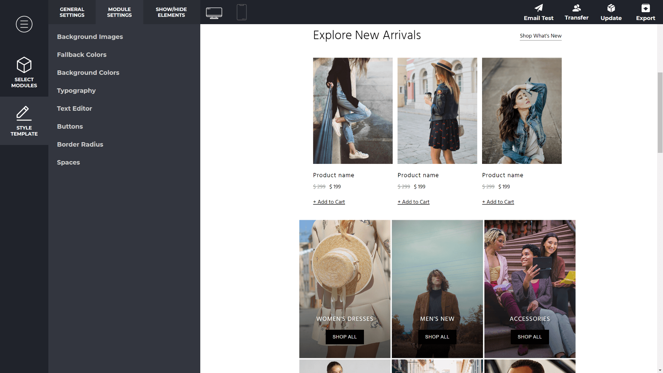Click Add to Cart under first product
This screenshot has width=663, height=373.
point(329,202)
